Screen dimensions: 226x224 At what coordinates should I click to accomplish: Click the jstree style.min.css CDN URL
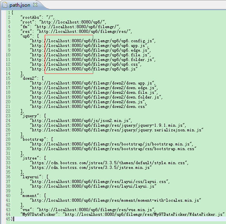tap(109, 163)
